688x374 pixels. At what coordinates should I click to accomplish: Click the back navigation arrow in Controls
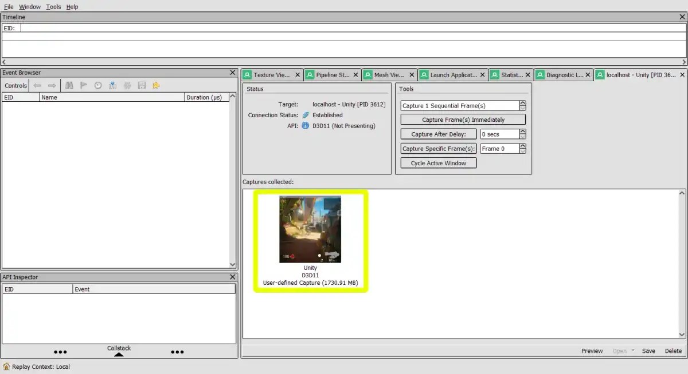(x=37, y=85)
